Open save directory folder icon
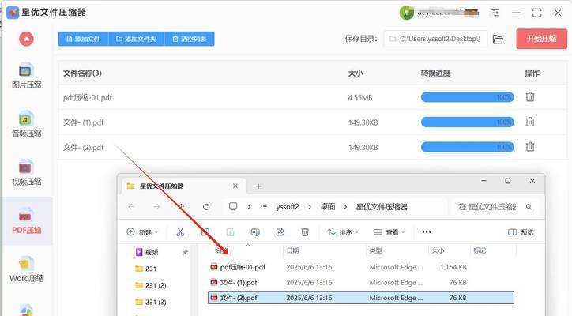The image size is (572, 316). tap(498, 39)
